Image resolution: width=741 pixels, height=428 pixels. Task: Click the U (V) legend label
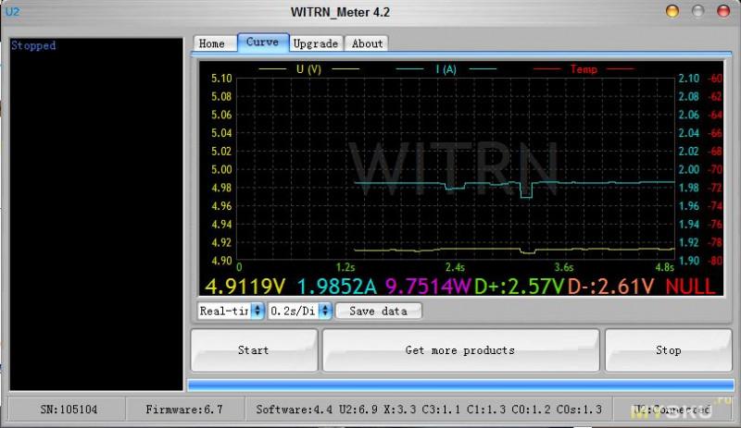308,69
